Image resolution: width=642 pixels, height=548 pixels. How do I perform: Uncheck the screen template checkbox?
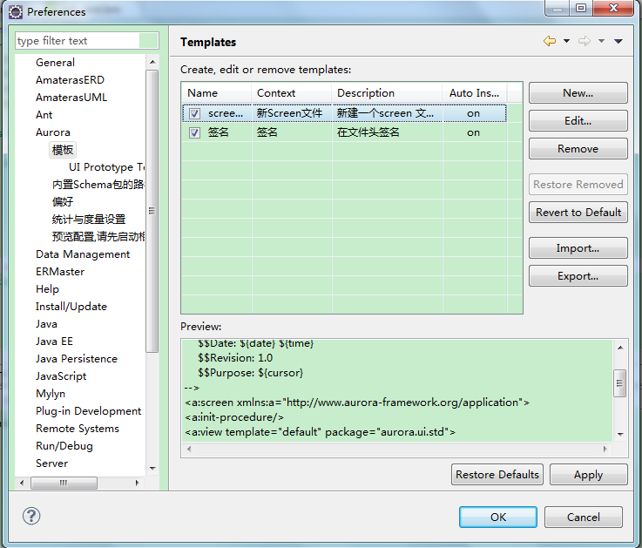194,113
